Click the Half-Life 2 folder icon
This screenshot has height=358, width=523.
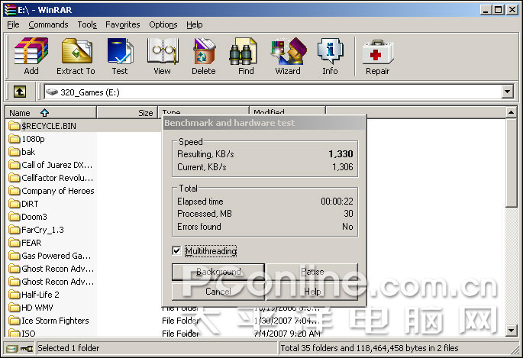(x=15, y=295)
